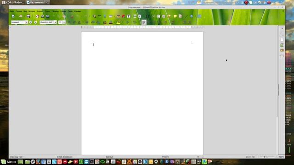The width and height of the screenshot is (294, 165).
Task: Click the British flag keyboard layout indicator
Action: coord(269,2)
